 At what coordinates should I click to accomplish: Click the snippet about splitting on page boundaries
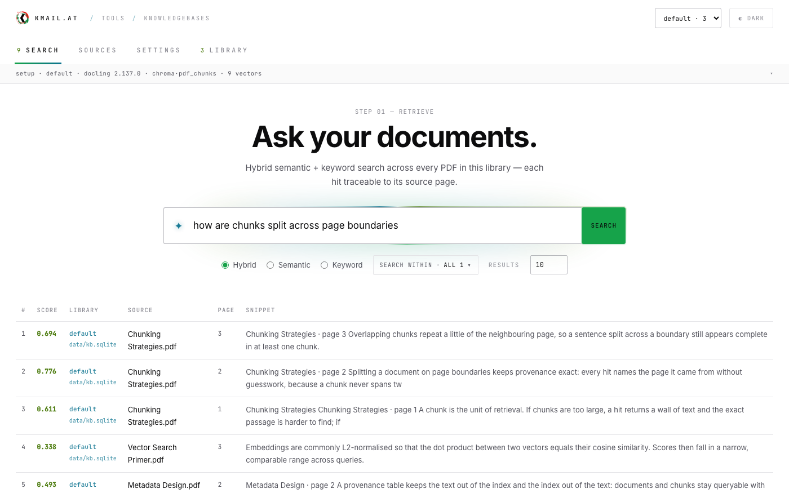(494, 378)
